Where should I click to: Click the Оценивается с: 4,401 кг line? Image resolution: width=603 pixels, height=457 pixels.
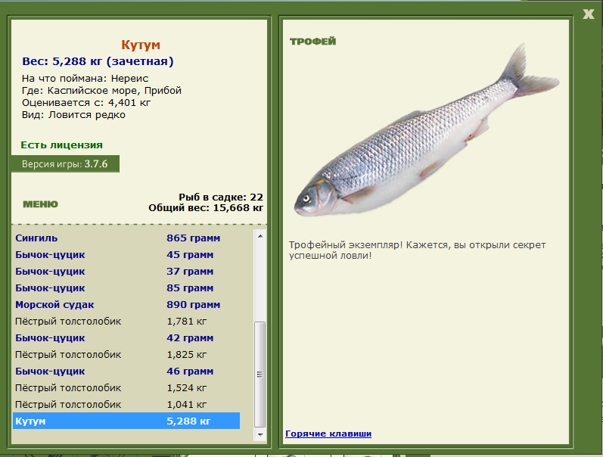coord(86,103)
